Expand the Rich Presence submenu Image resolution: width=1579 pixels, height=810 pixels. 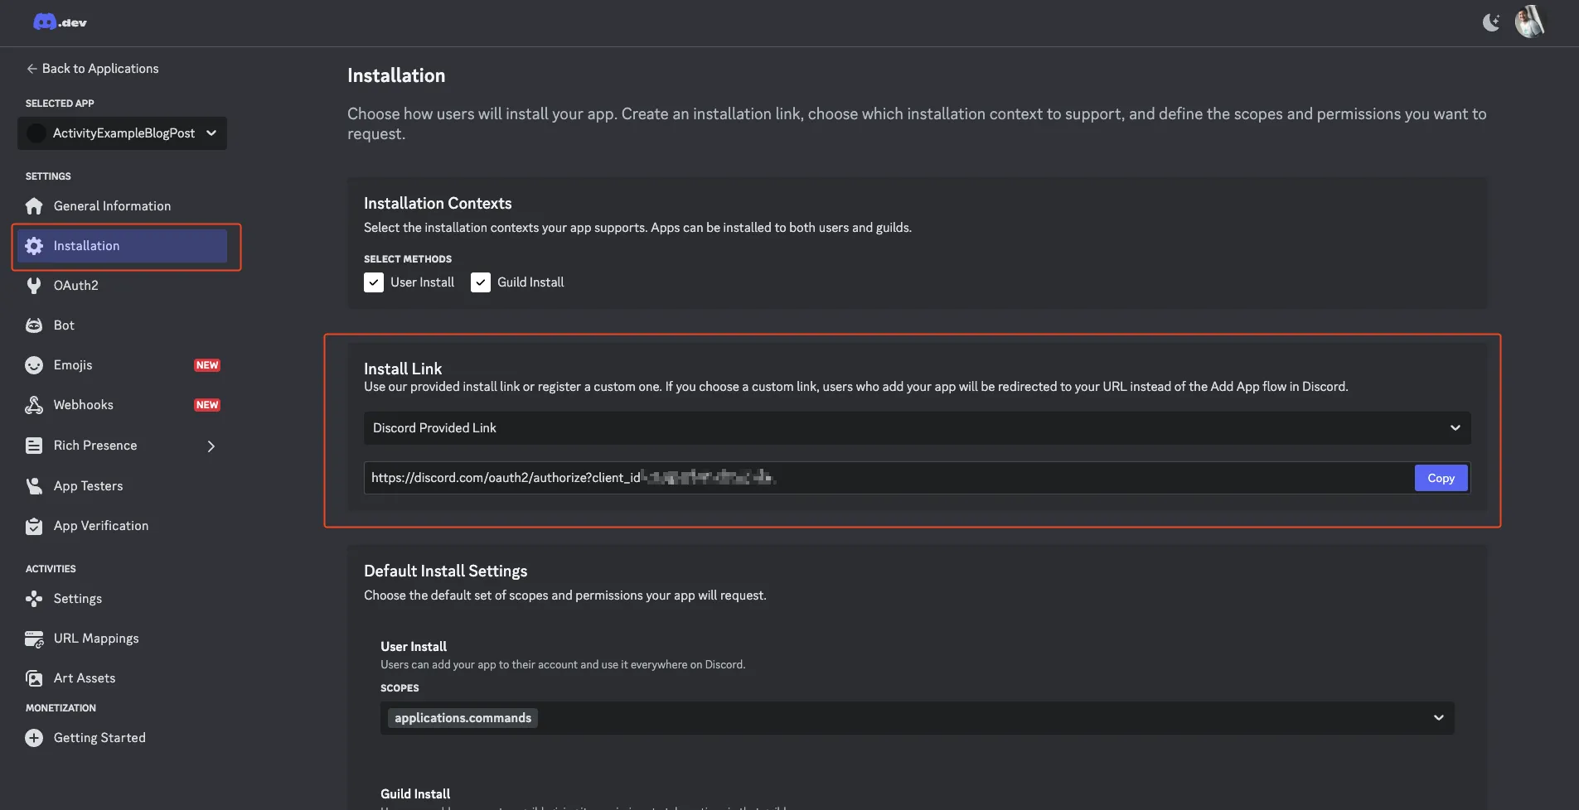click(211, 446)
